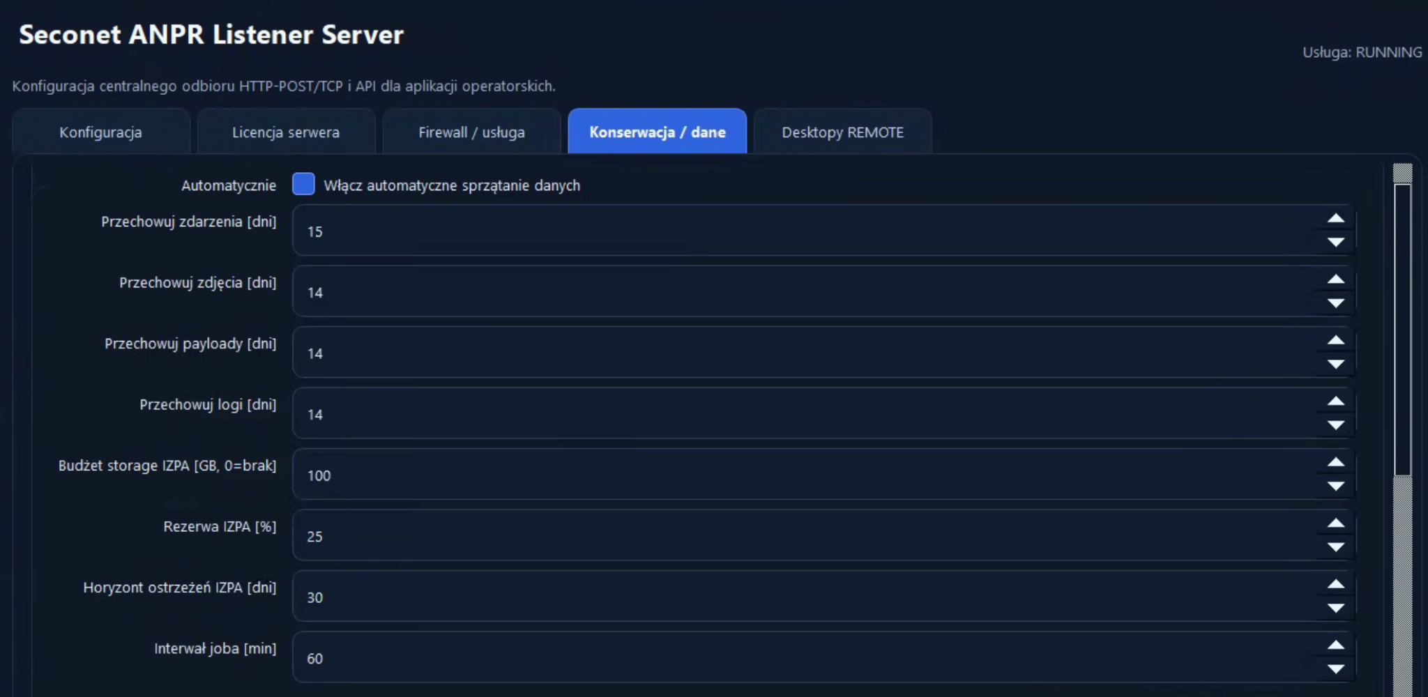Image resolution: width=1428 pixels, height=697 pixels.
Task: Click the Seconet ANPR Listener Server title
Action: coord(211,35)
